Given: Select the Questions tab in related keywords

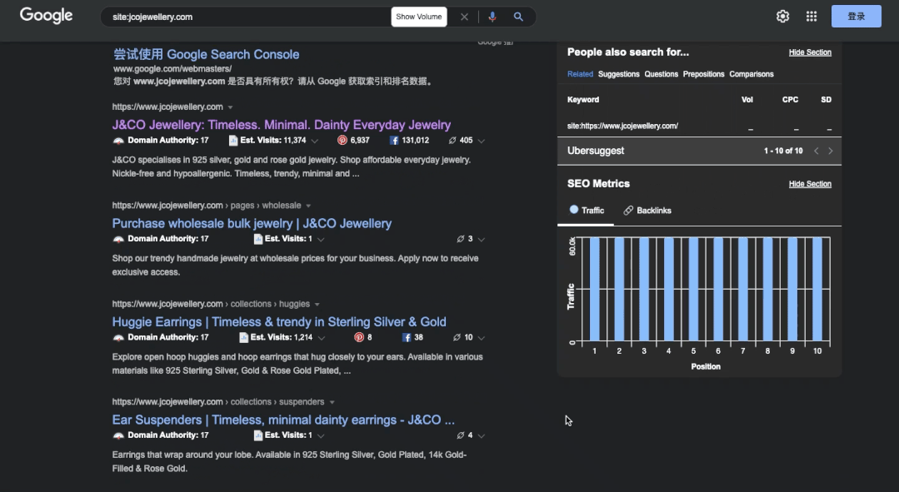Looking at the screenshot, I should (x=661, y=74).
